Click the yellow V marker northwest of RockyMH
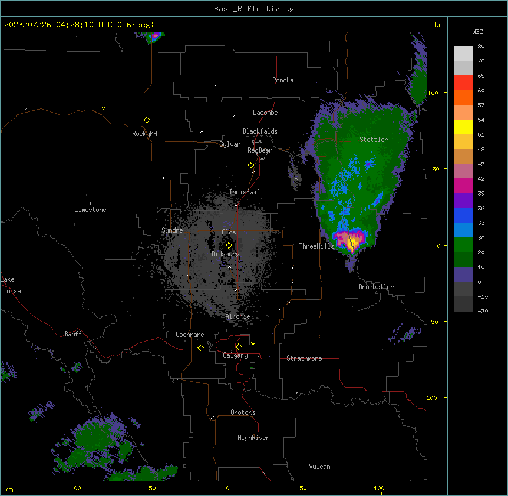Screen dimensions: 508x496 pos(103,108)
